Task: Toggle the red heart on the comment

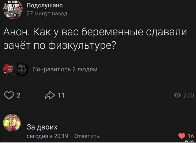Action: pos(181,136)
